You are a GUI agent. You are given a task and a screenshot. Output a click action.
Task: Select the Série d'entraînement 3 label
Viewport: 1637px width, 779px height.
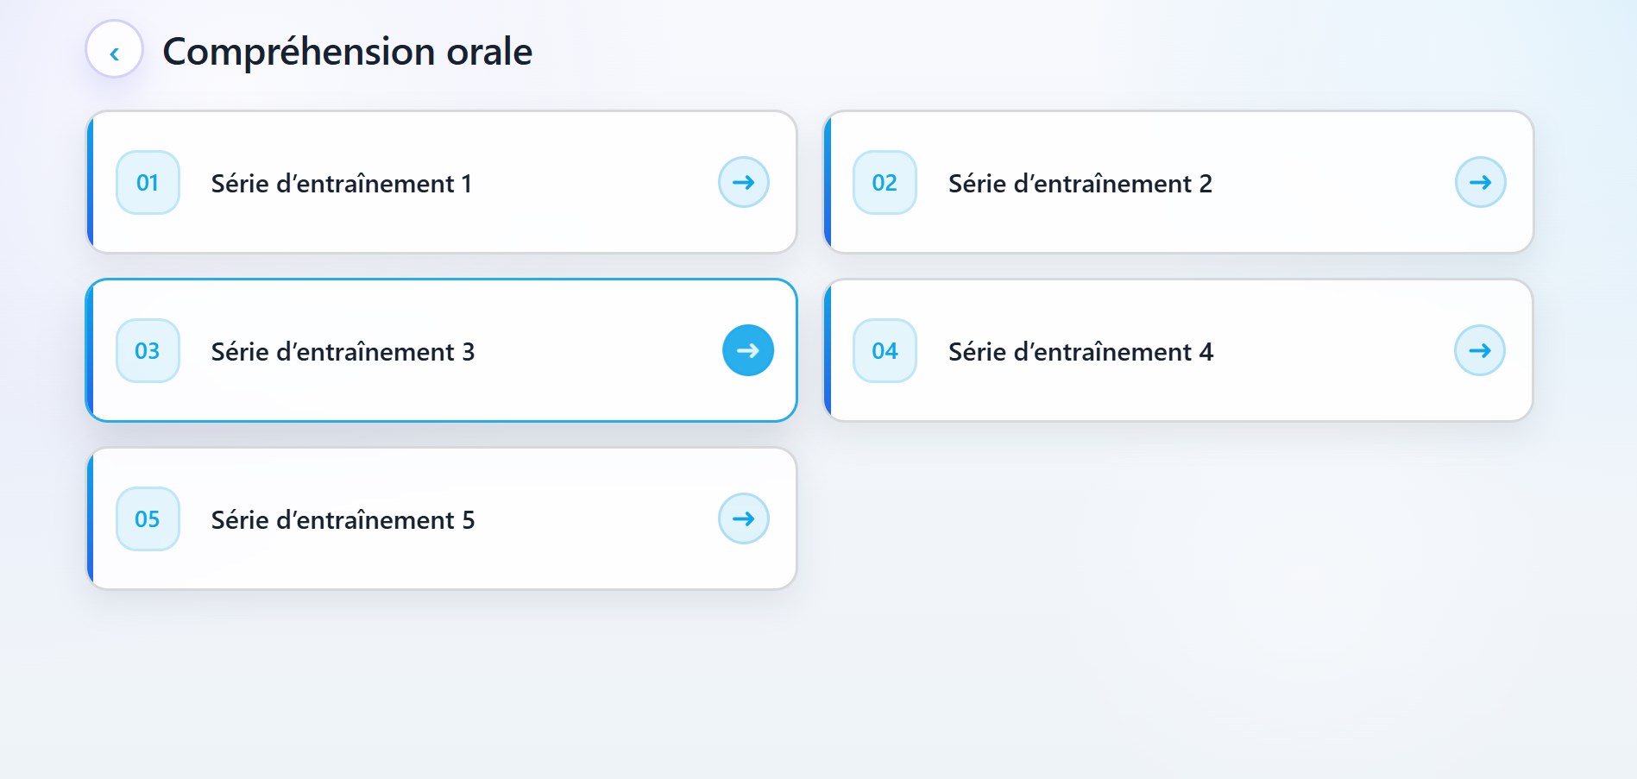(x=343, y=351)
